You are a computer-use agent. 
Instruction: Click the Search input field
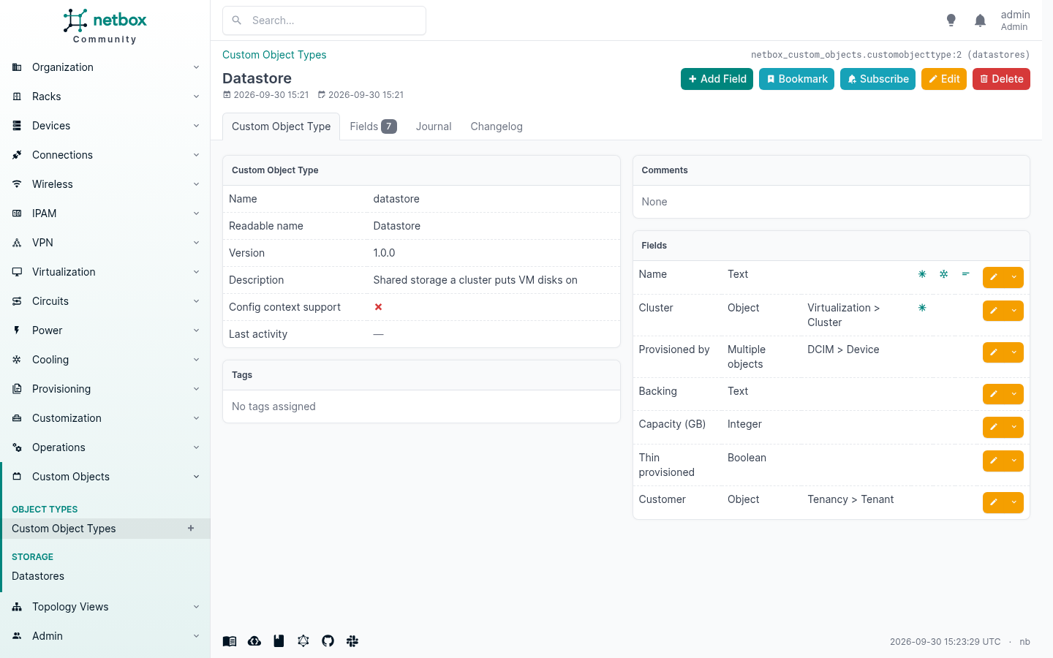point(324,20)
